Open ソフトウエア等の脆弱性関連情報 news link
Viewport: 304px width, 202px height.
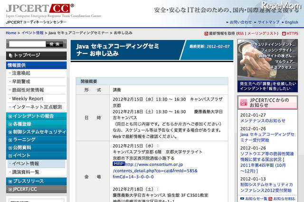click(267, 162)
